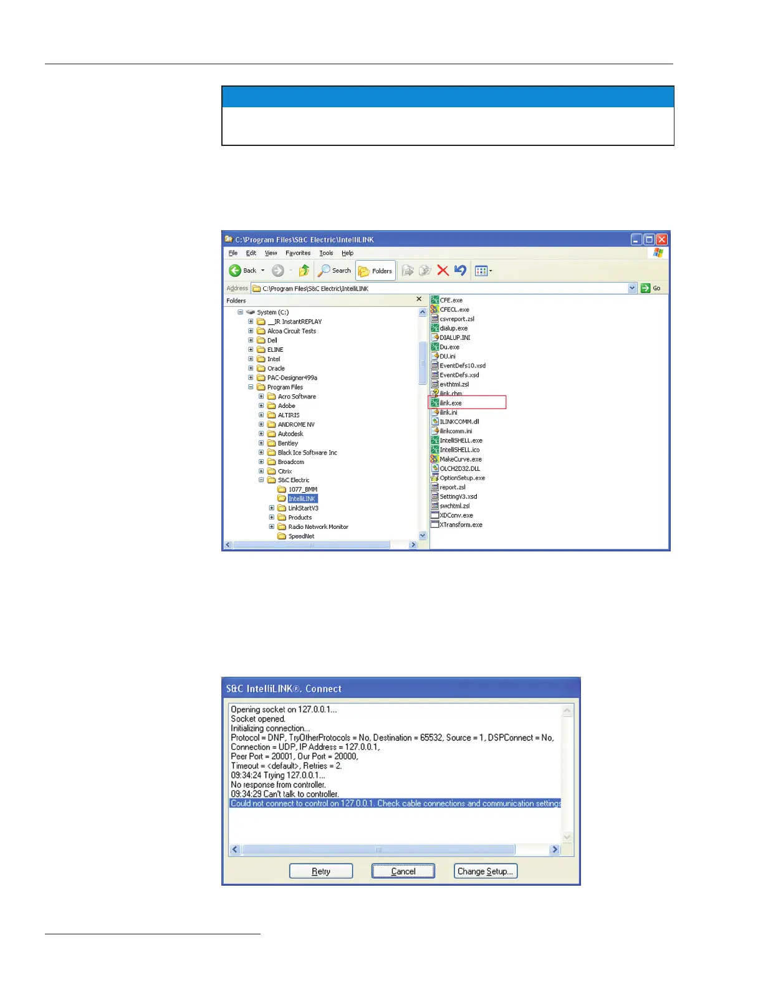Expand the LinkStartV3 folder node

(x=272, y=508)
